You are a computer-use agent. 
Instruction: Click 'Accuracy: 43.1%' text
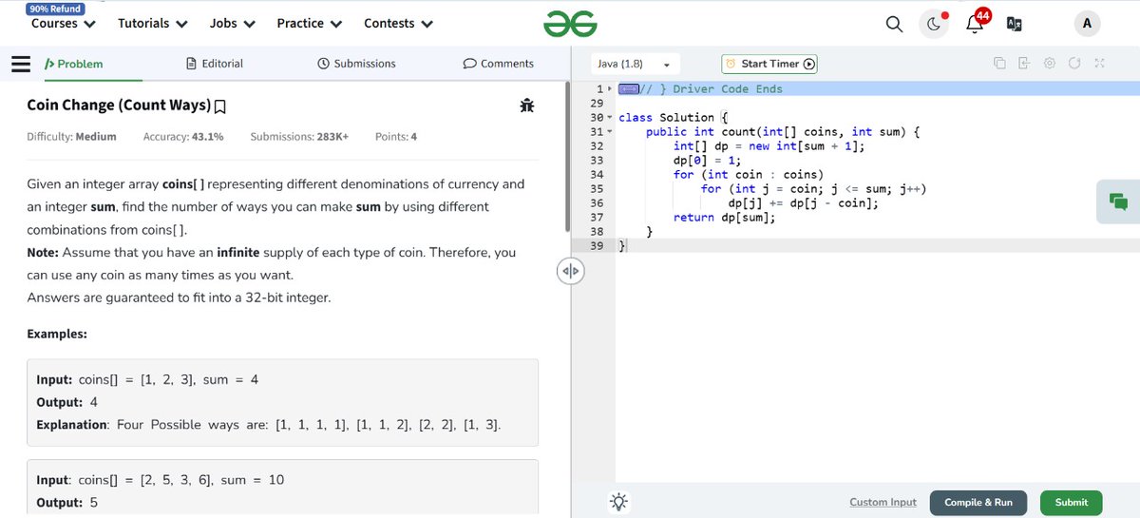[x=183, y=137]
